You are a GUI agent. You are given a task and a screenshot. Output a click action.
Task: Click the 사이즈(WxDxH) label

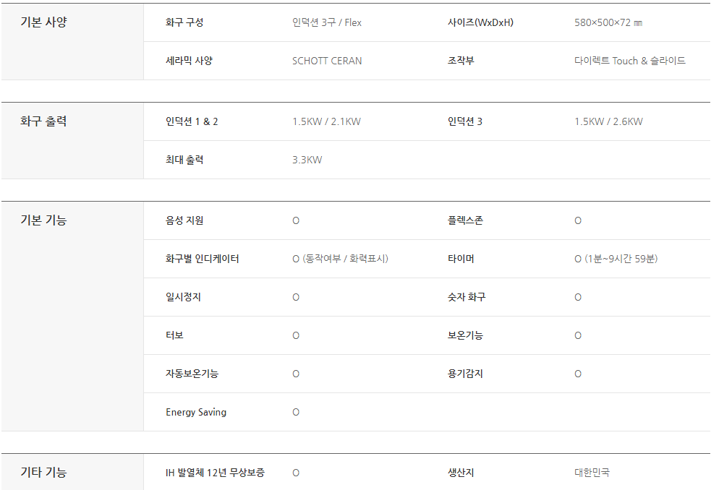480,22
